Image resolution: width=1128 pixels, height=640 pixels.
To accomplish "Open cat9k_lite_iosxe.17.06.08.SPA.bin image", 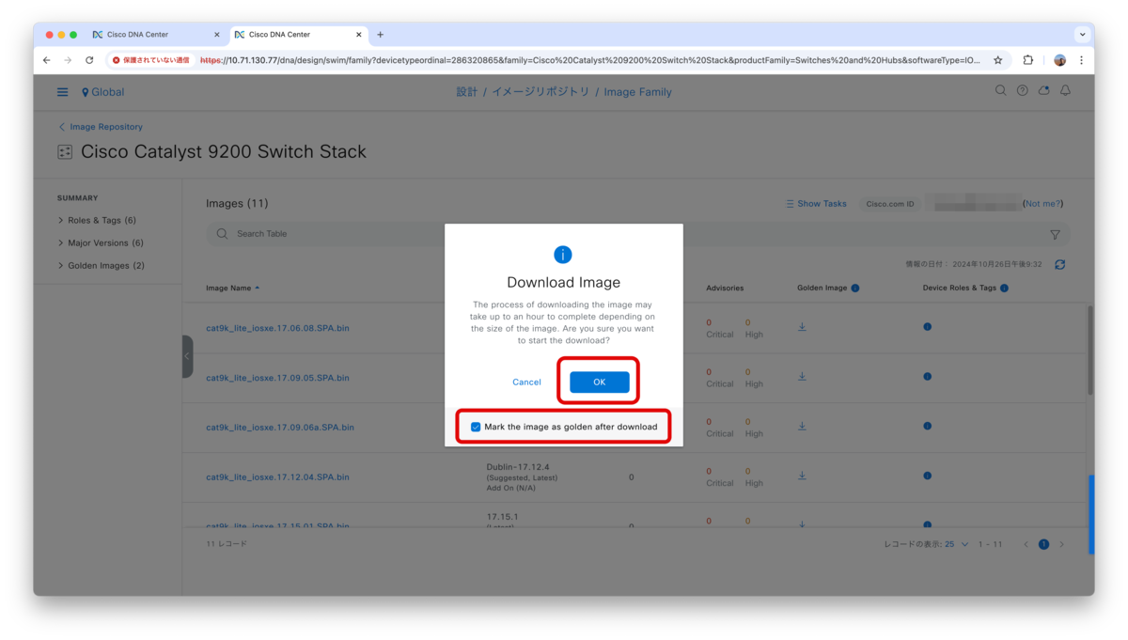I will click(x=277, y=328).
